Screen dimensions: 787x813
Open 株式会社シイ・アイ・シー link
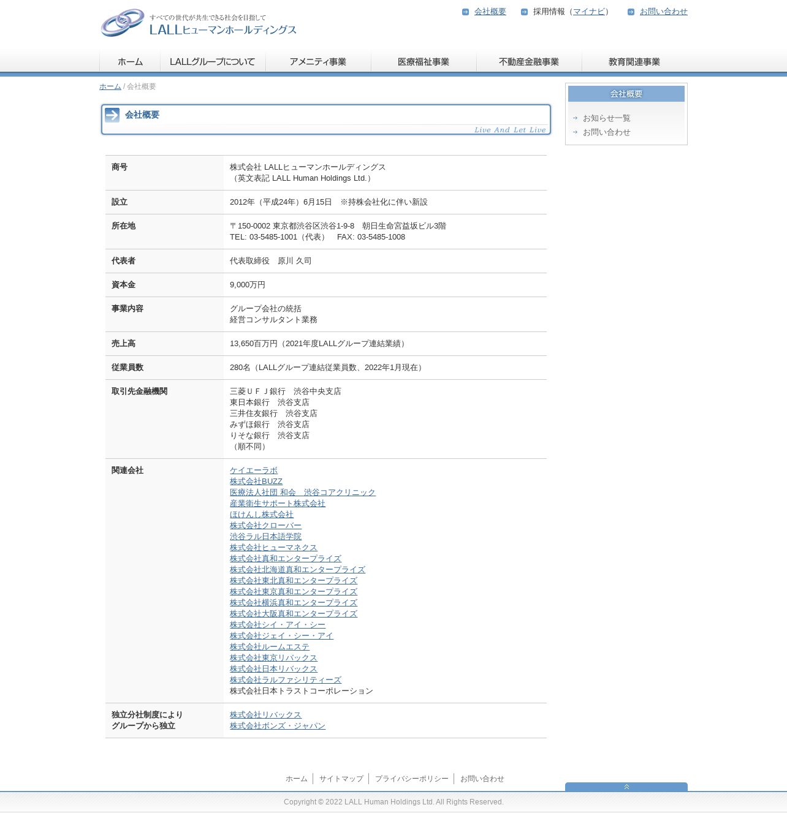(278, 625)
